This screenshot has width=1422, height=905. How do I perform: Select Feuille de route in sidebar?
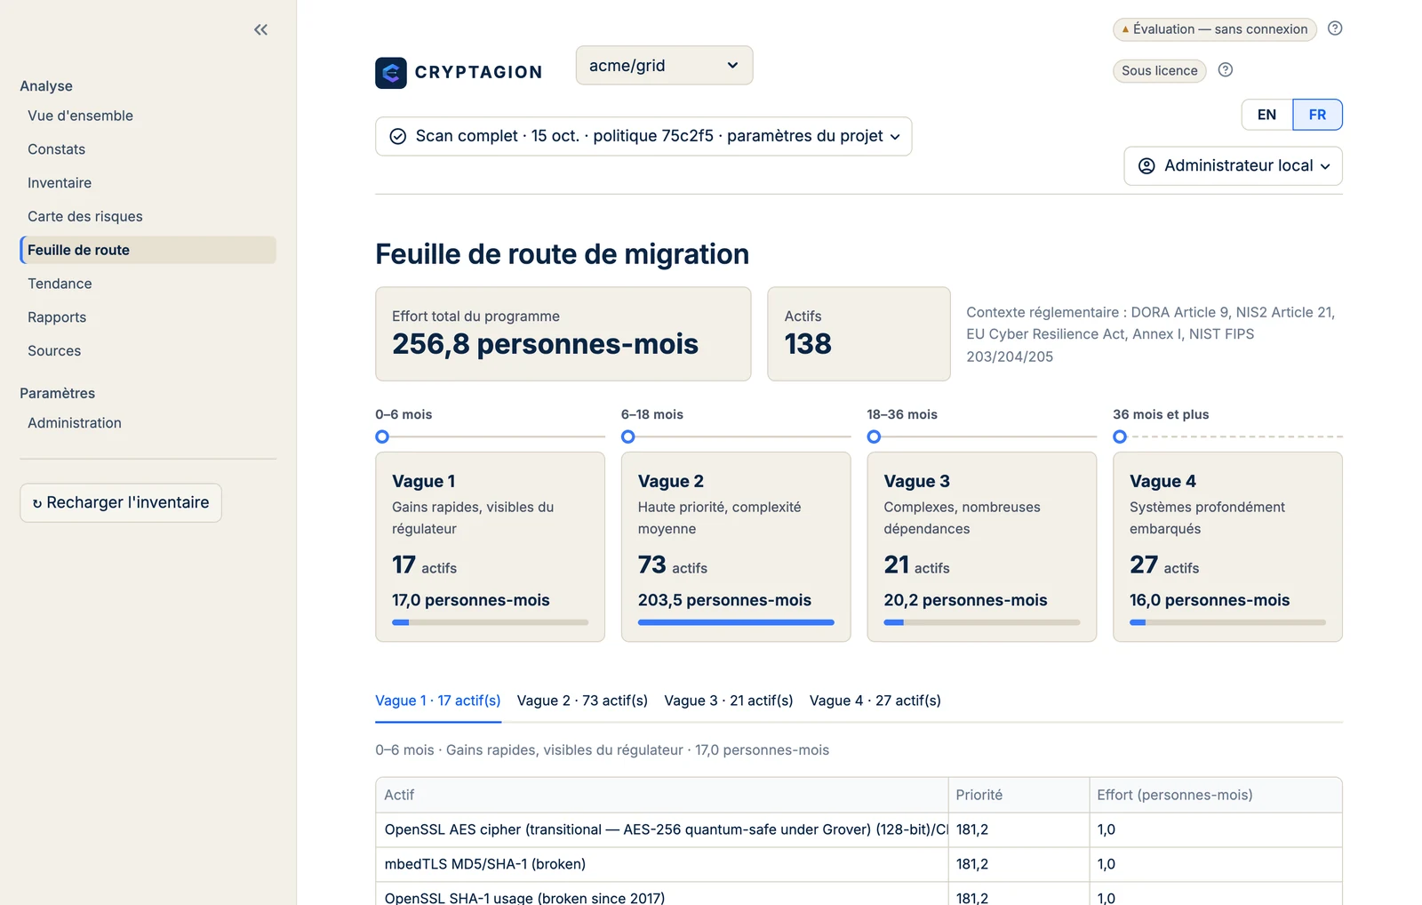[x=148, y=250]
